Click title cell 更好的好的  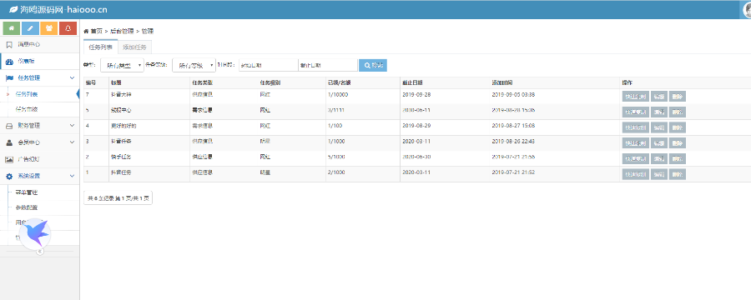click(x=123, y=126)
